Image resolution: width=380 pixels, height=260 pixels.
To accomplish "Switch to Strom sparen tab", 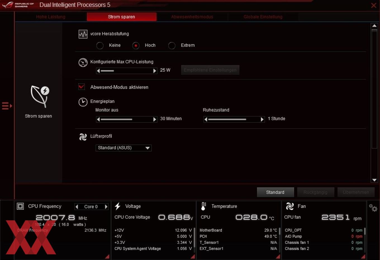I will pos(122,17).
